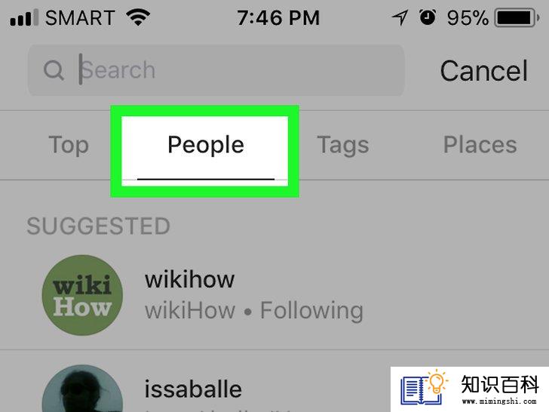Open the issaballe profile picture
The width and height of the screenshot is (549, 412).
[x=82, y=389]
